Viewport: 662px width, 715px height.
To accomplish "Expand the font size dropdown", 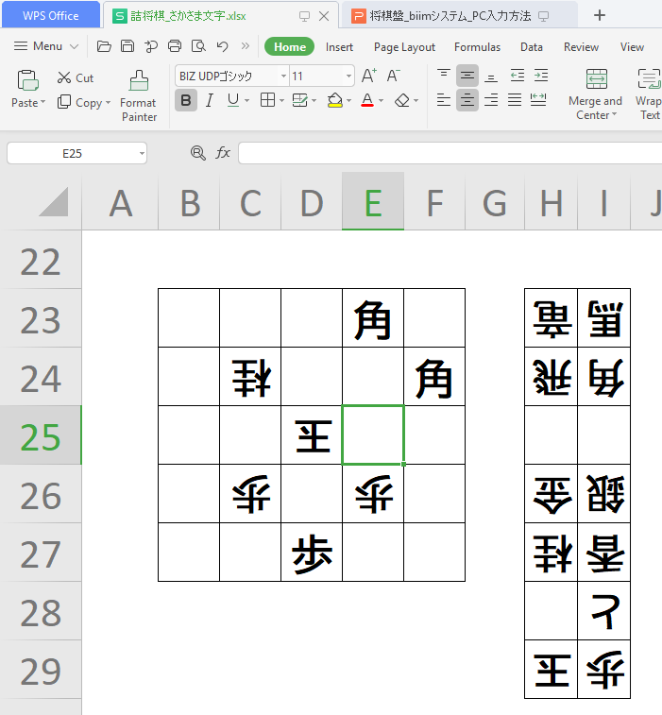I will click(x=348, y=77).
